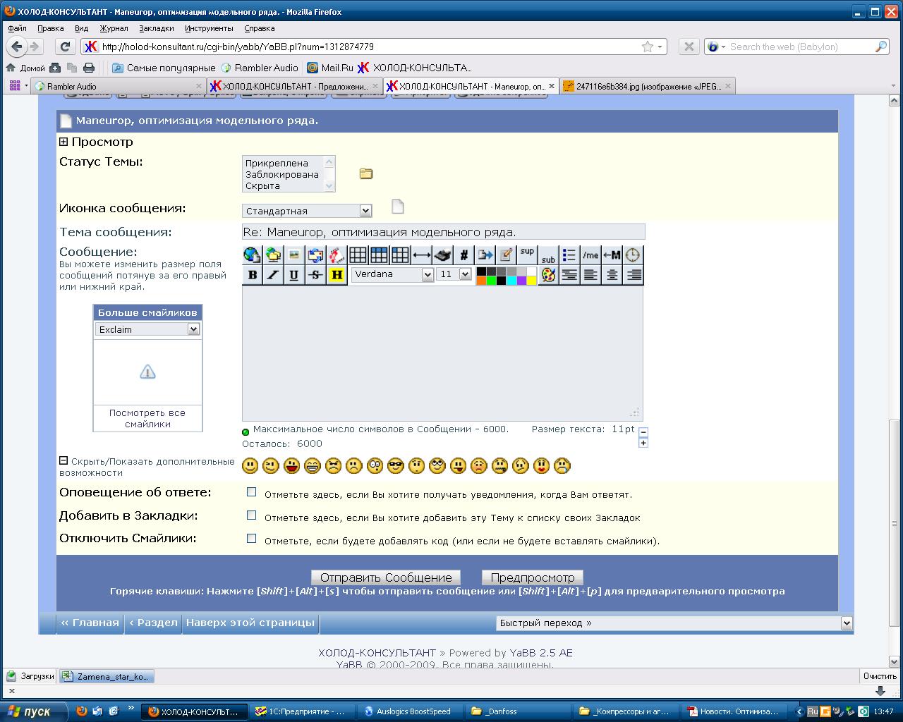Switch to 1С:Предприятие in the taskbar

point(302,711)
